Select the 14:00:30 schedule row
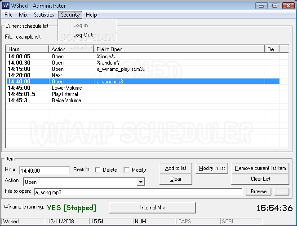The width and height of the screenshot is (297, 226). point(143,62)
